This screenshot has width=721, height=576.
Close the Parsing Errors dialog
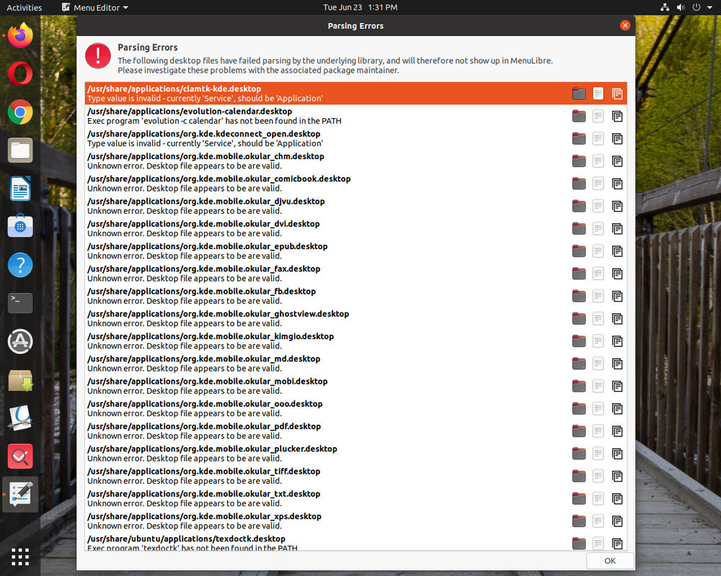pos(625,26)
